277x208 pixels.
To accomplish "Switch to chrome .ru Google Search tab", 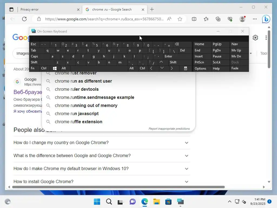I will (x=115, y=9).
